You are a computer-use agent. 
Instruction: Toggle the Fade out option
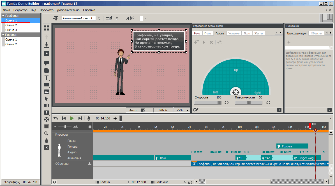[x=160, y=182]
